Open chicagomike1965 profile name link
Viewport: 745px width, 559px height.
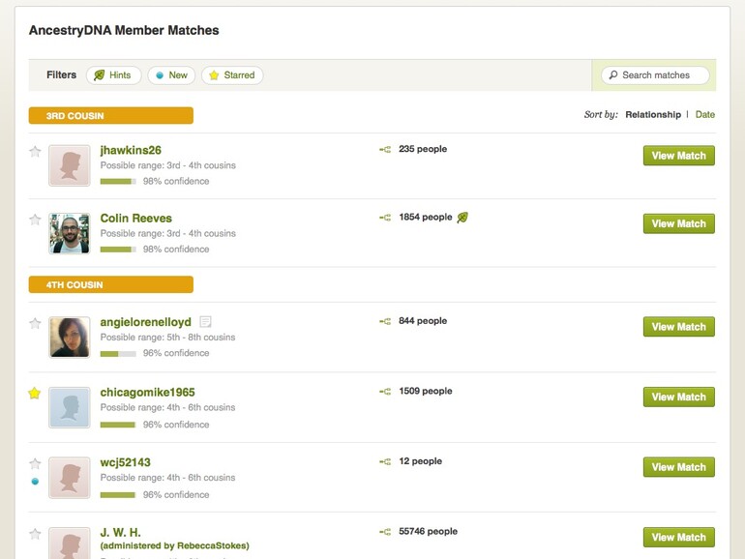pyautogui.click(x=147, y=393)
